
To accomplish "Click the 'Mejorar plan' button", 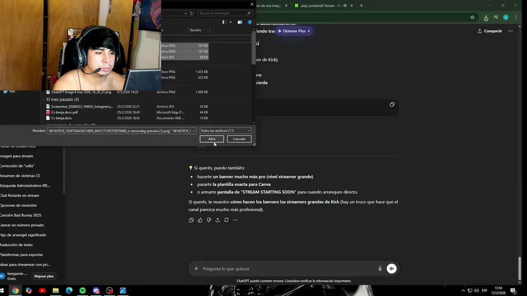I will click(x=44, y=276).
